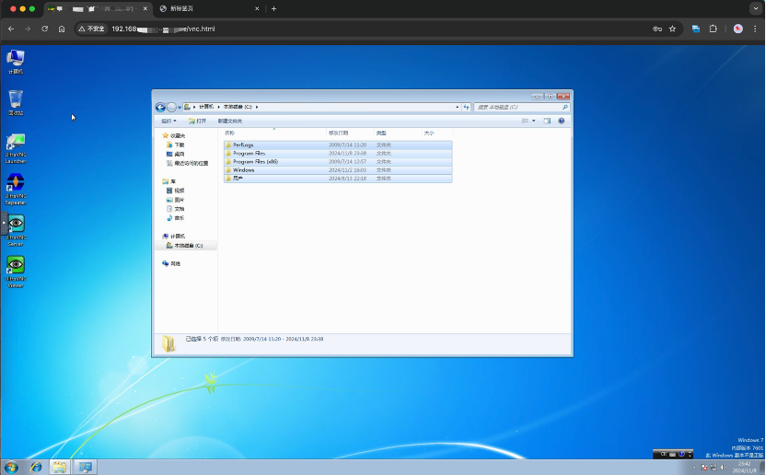Click the network tray icon

714,468
